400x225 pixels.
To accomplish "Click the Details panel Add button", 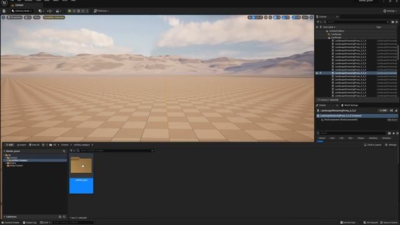I will tap(383, 111).
